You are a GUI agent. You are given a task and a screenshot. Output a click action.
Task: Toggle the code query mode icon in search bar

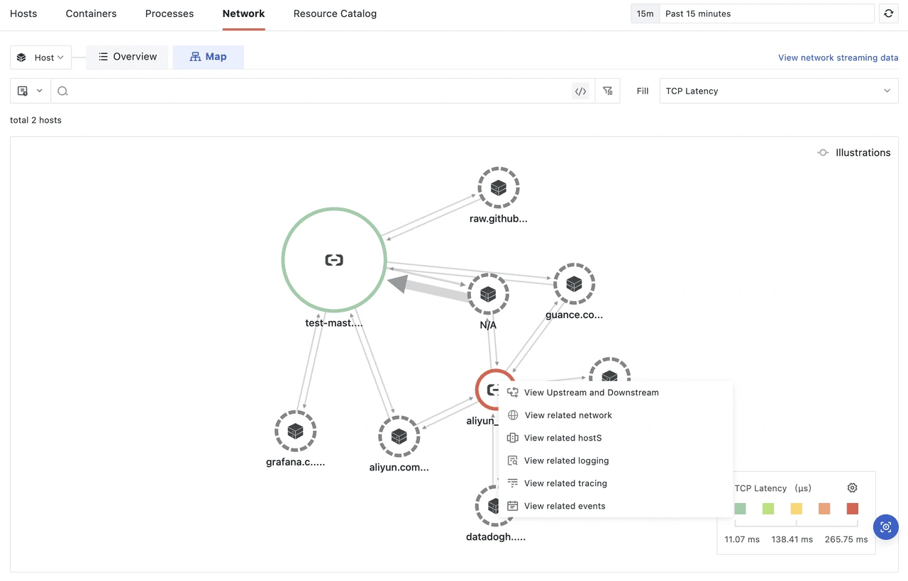tap(580, 91)
